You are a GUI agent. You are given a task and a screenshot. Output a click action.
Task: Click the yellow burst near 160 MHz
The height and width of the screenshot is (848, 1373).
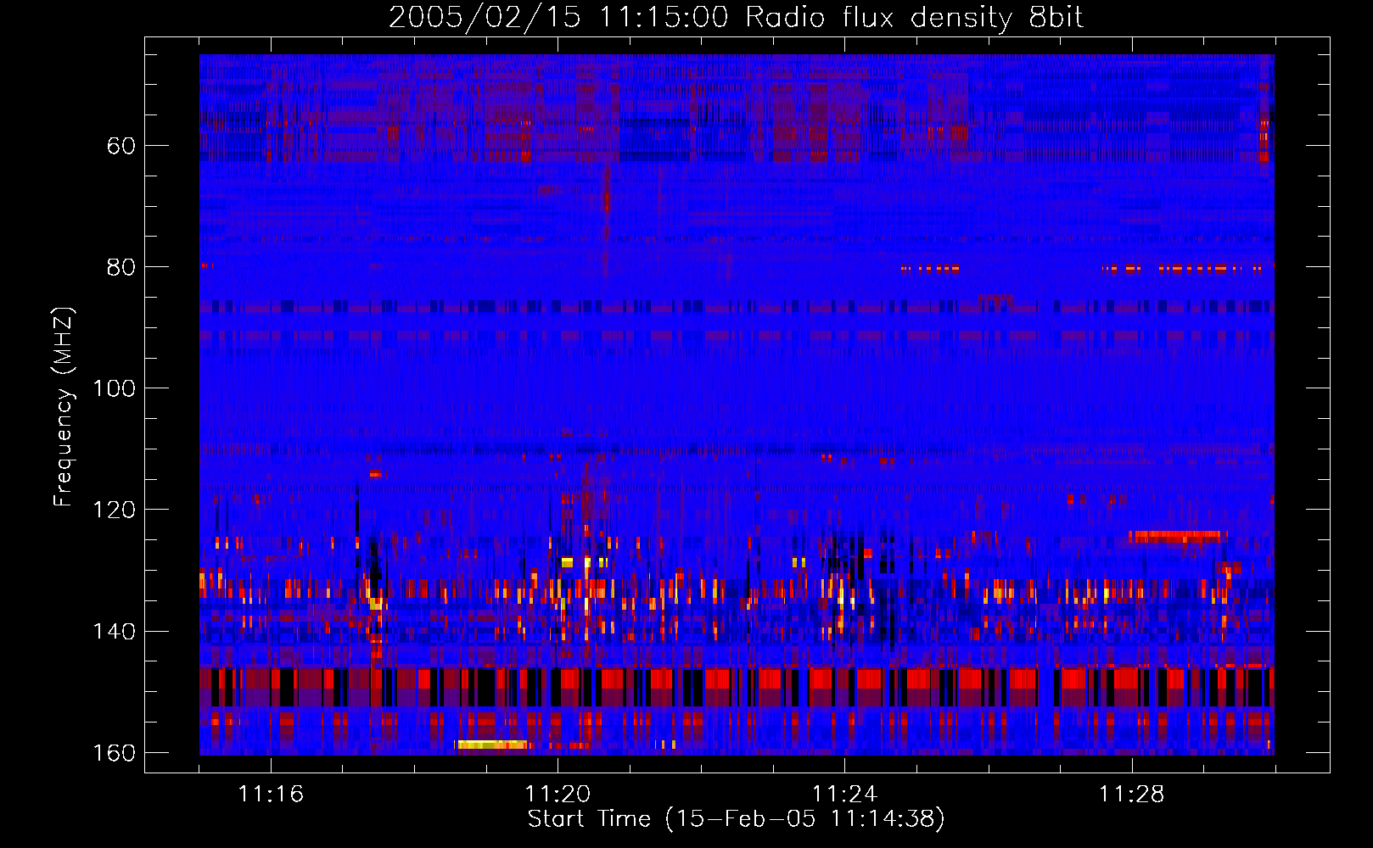pos(492,745)
